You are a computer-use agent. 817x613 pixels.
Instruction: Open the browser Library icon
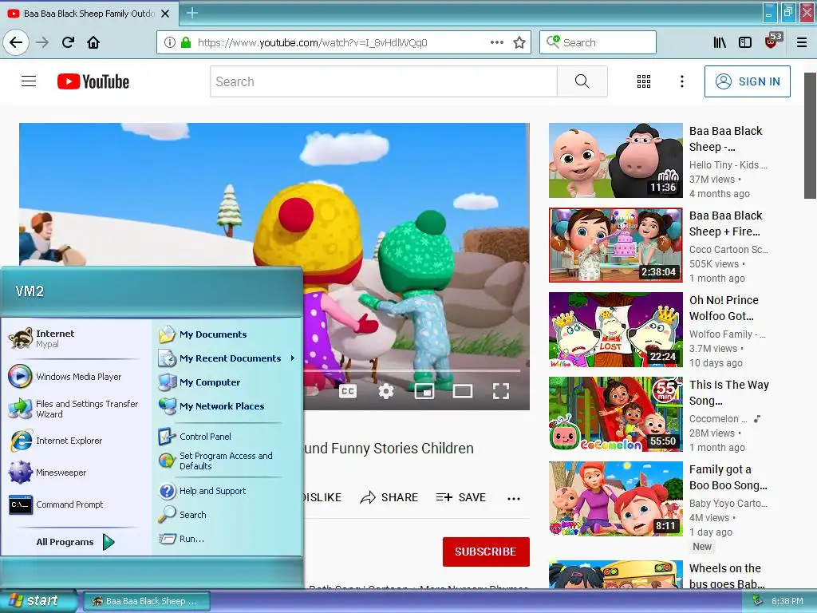[x=720, y=42]
